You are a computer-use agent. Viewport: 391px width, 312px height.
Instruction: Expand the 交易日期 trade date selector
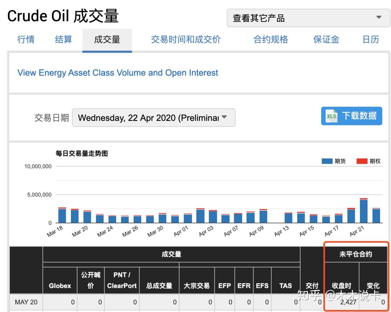pos(154,117)
